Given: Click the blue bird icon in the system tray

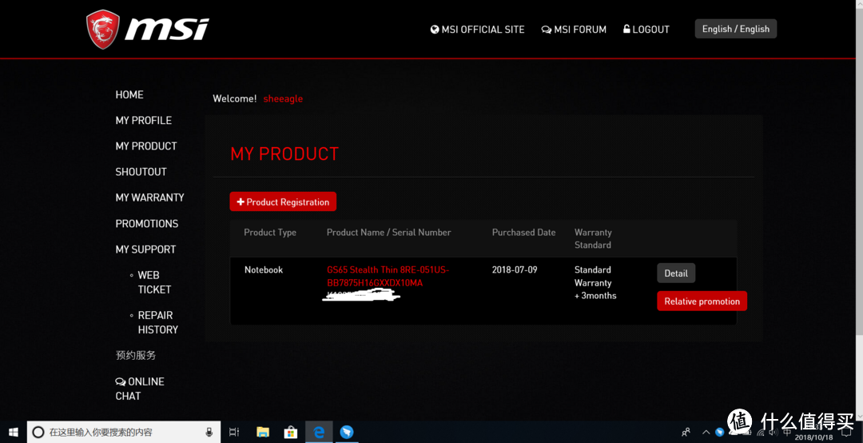Looking at the screenshot, I should (x=719, y=432).
